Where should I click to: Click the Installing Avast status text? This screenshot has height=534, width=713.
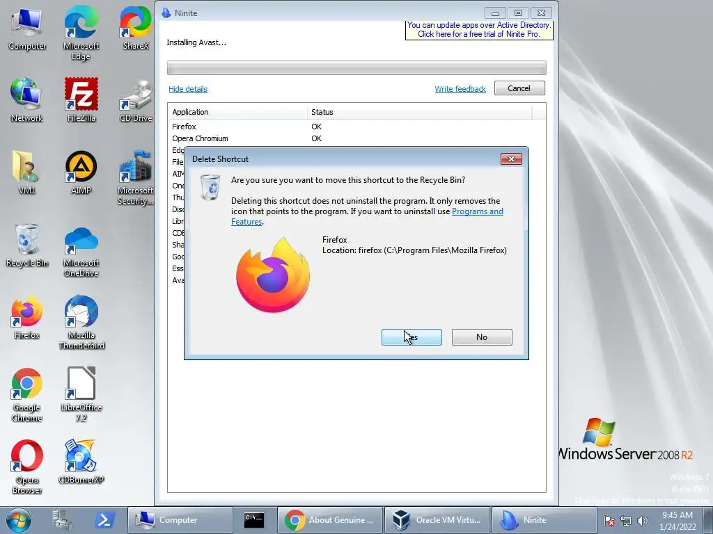tap(196, 42)
